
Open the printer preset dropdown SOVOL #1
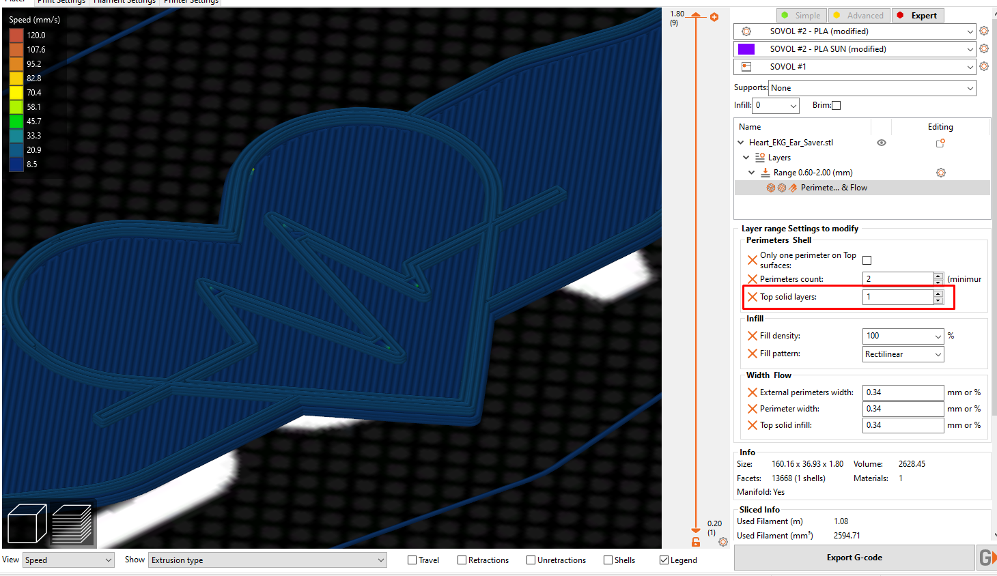[855, 67]
